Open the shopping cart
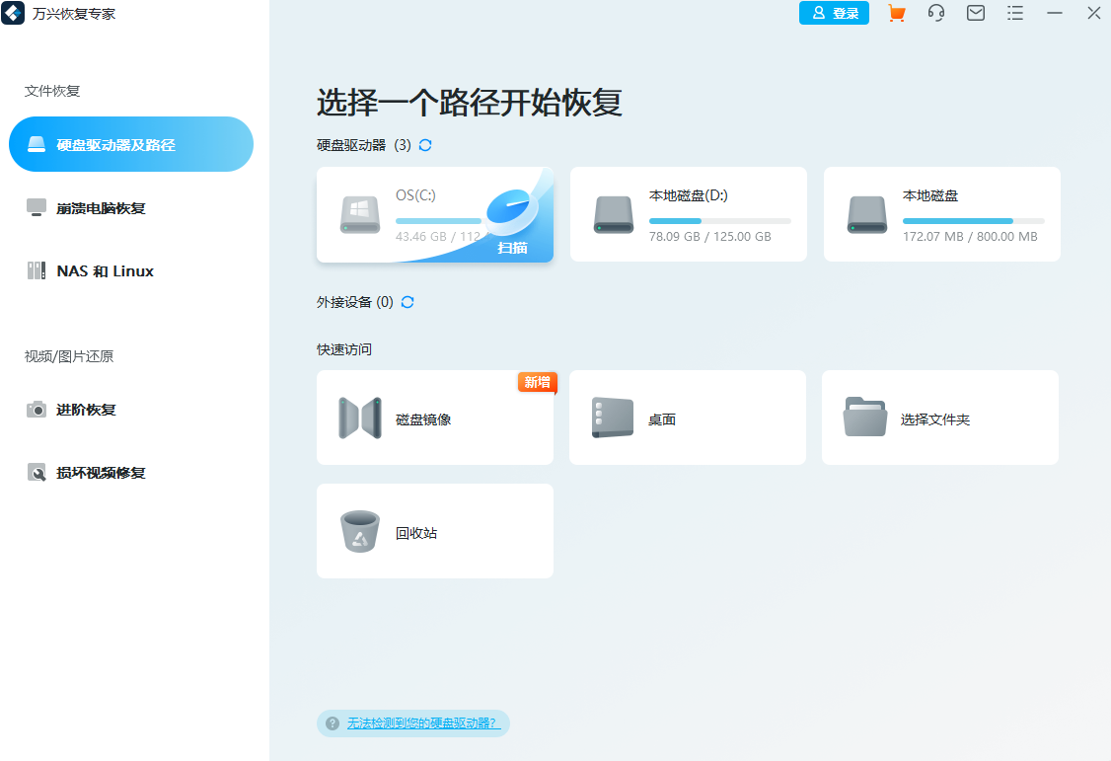 coord(896,13)
